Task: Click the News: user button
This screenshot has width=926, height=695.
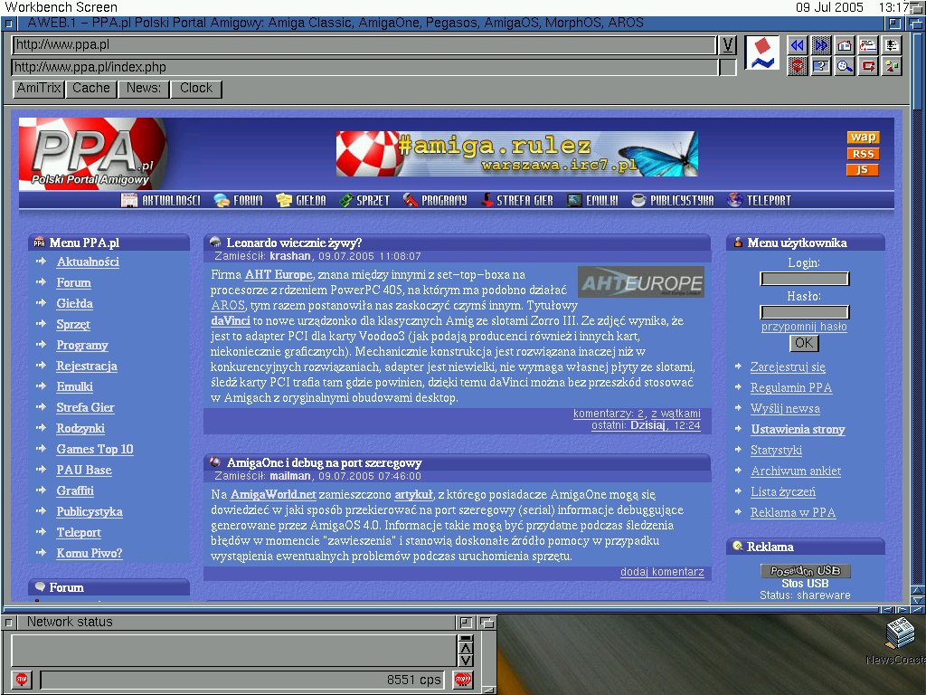Action: click(144, 89)
